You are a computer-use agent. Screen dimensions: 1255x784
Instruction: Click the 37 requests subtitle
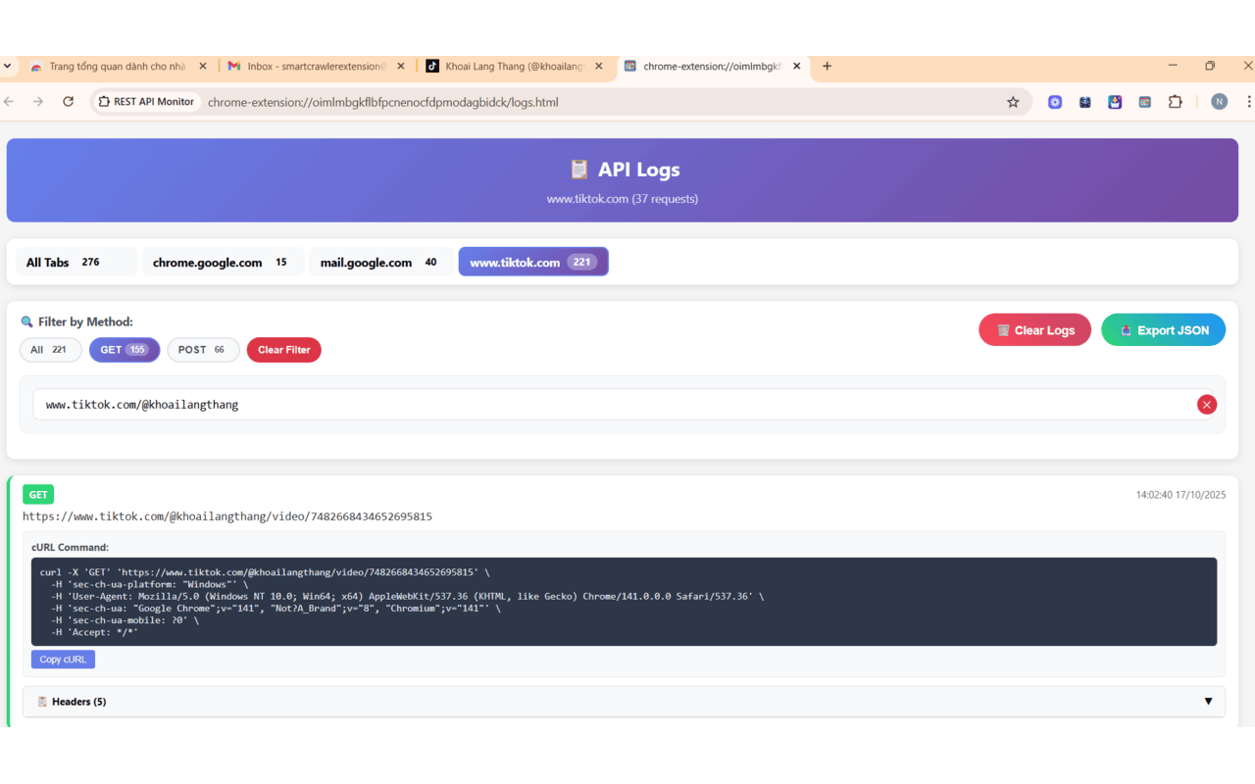[x=623, y=199]
